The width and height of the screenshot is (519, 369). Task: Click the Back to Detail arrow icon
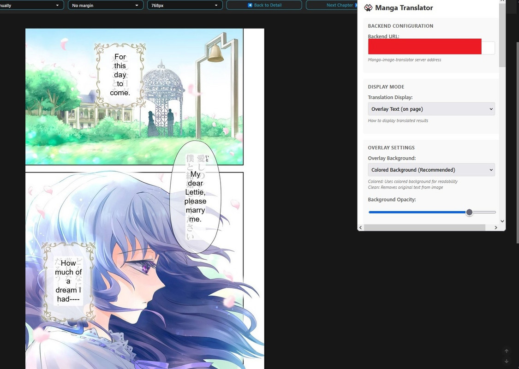[x=250, y=5]
